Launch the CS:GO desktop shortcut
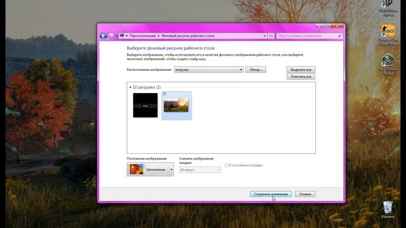 tap(388, 35)
